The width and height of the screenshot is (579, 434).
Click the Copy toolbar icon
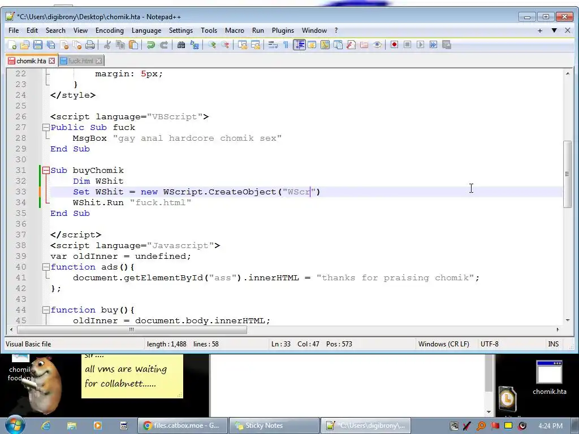[x=120, y=45]
